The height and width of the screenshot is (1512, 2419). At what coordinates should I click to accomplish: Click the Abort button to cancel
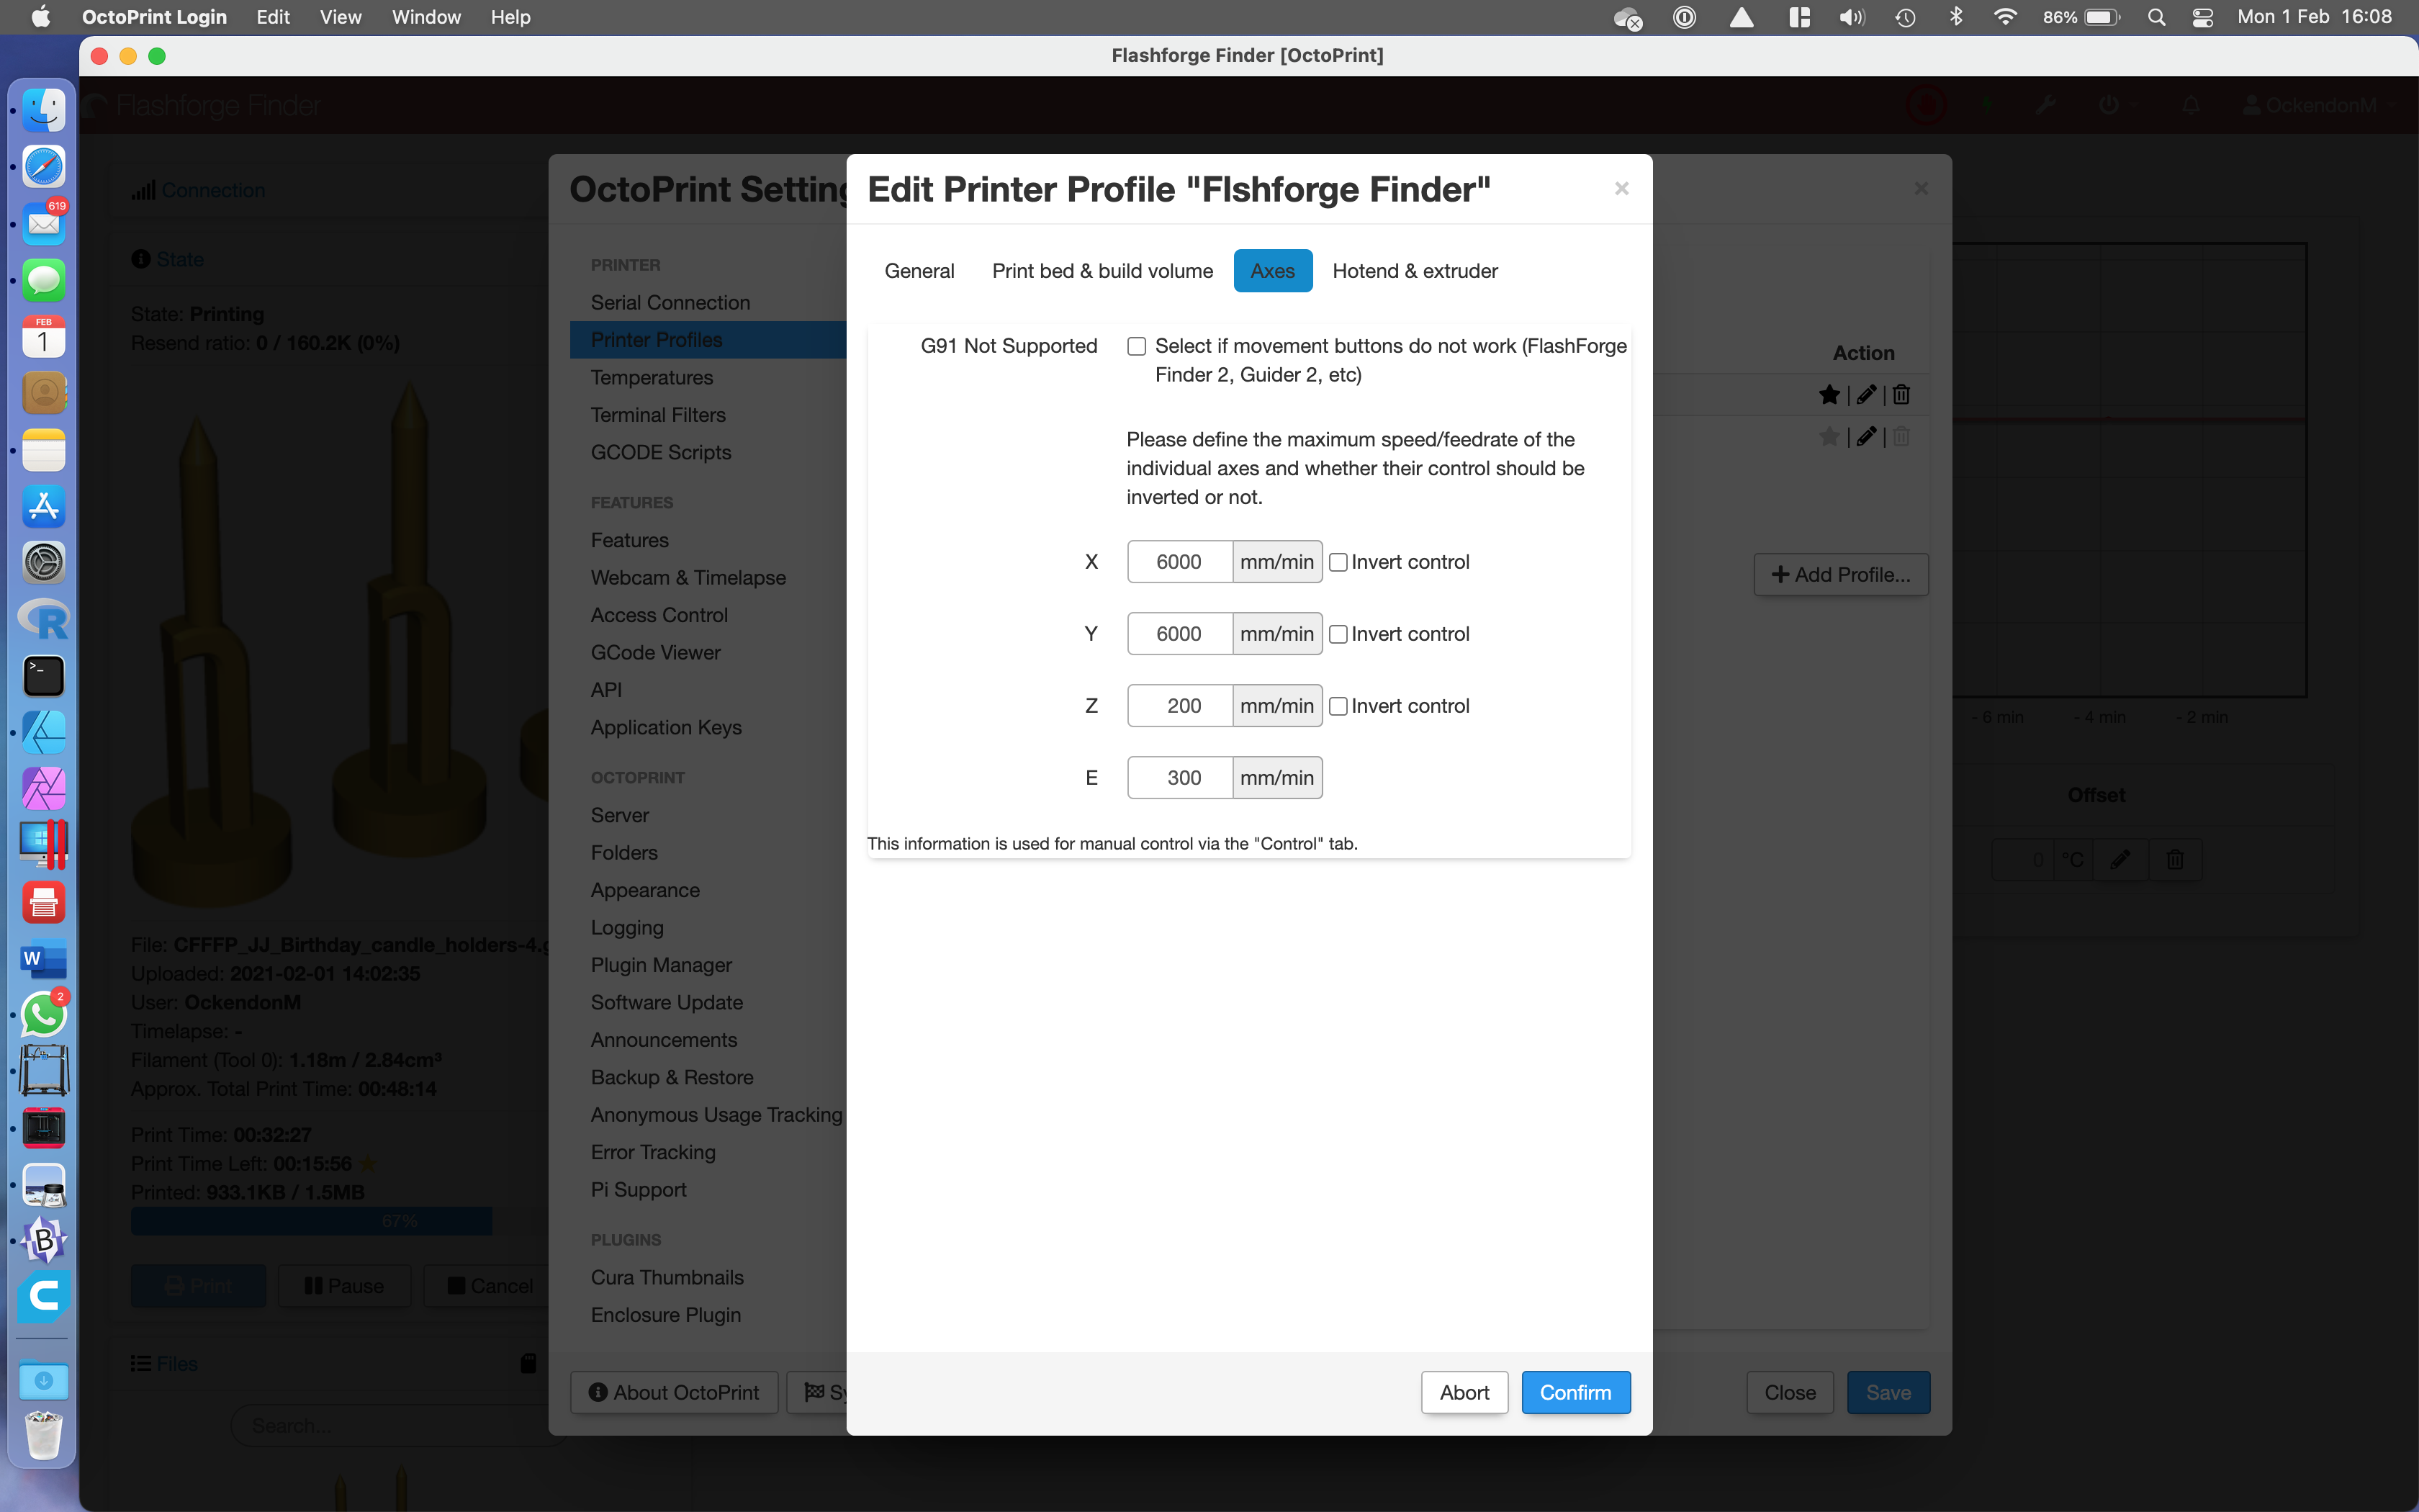tap(1464, 1392)
